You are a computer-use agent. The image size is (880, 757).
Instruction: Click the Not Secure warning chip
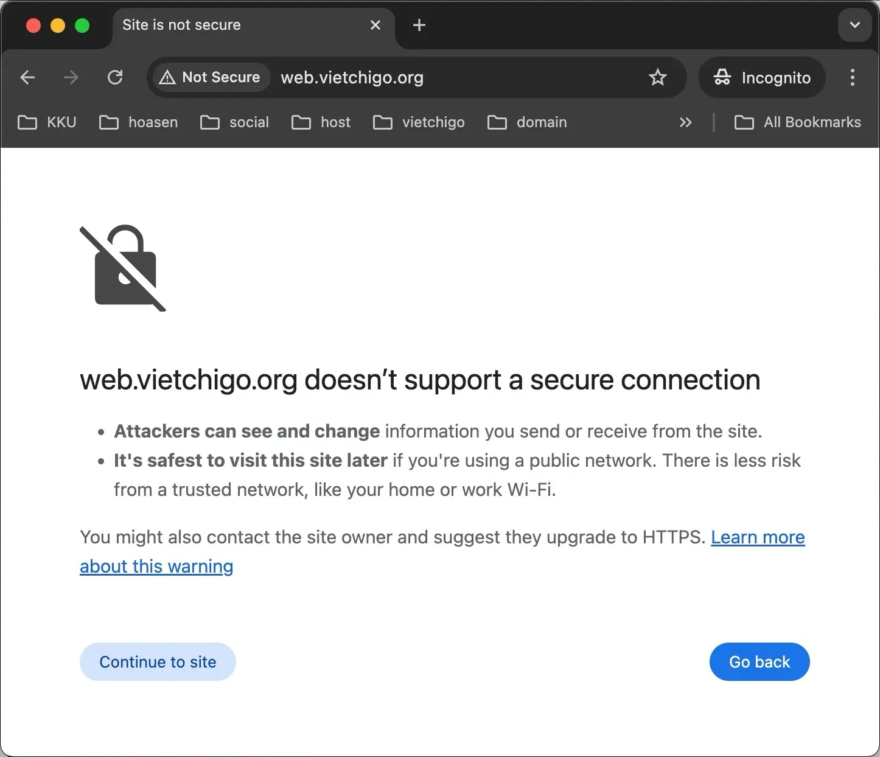pos(211,77)
